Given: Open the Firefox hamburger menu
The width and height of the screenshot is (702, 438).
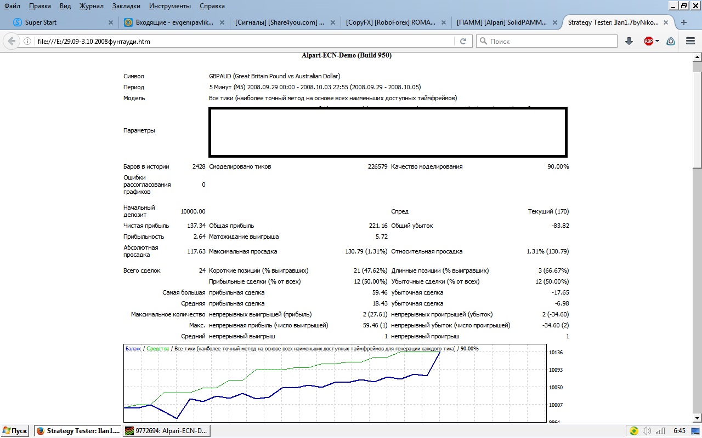Looking at the screenshot, I should click(x=690, y=41).
